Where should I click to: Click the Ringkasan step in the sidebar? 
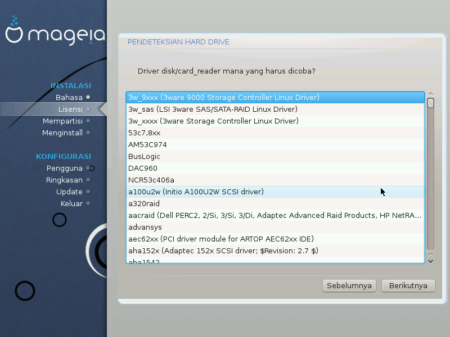coord(64,180)
